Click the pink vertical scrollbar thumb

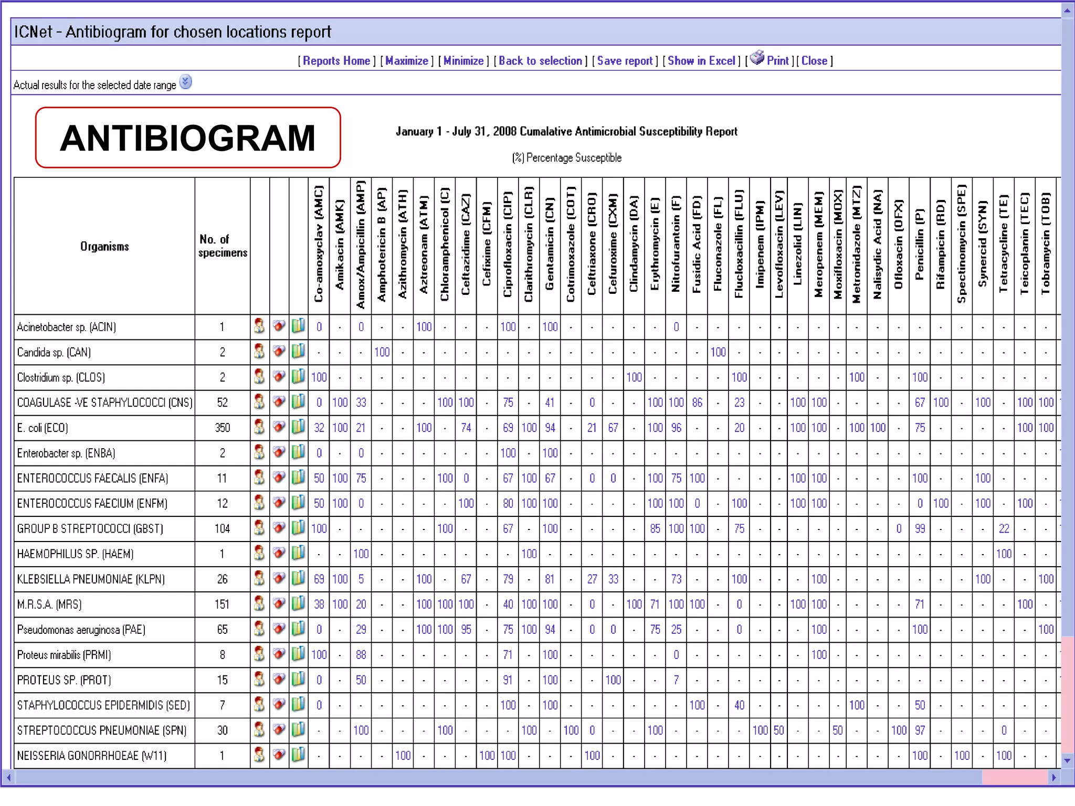(x=1068, y=695)
